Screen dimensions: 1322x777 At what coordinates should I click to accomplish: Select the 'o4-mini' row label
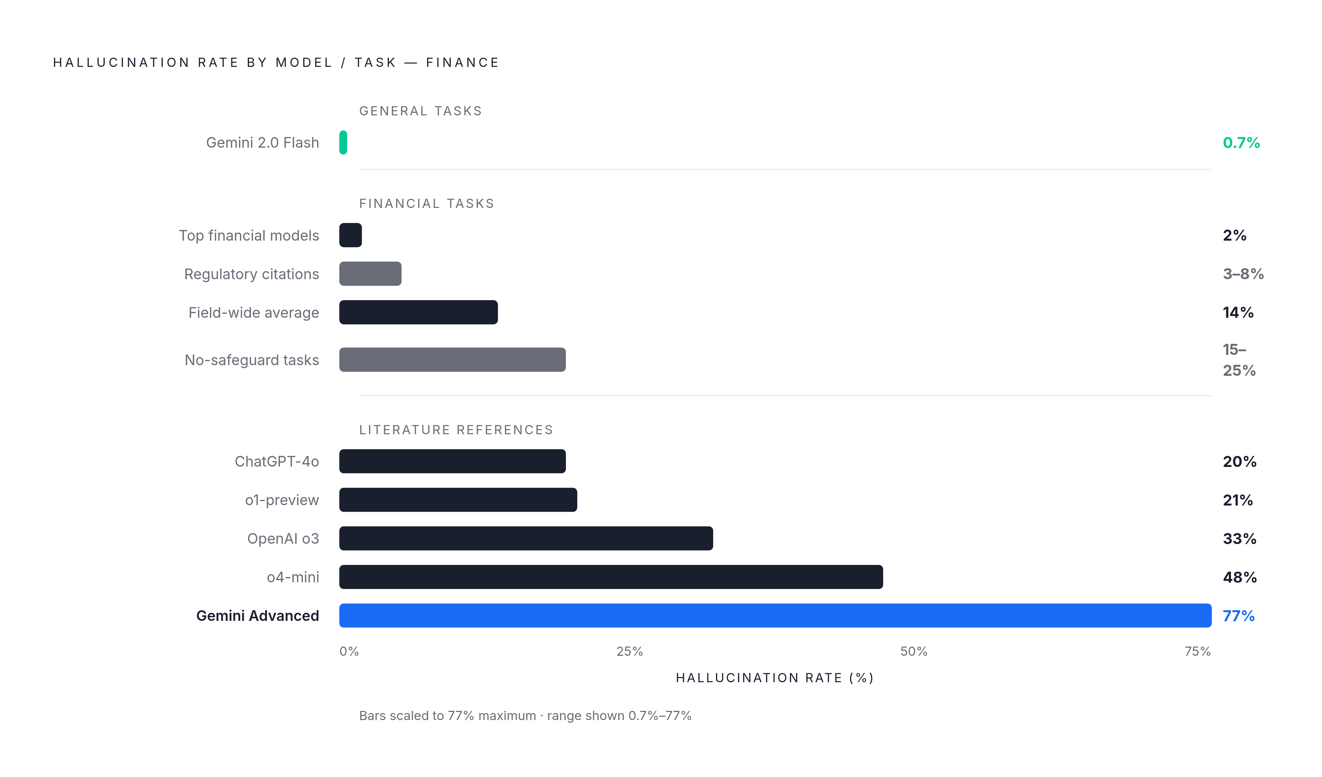[x=293, y=578]
